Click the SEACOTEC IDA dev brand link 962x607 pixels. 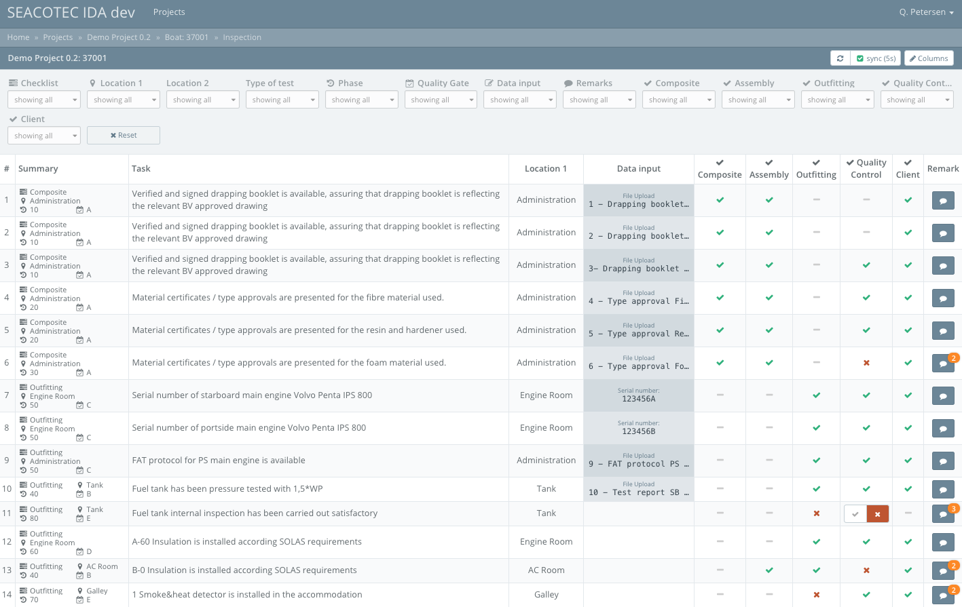pyautogui.click(x=71, y=13)
